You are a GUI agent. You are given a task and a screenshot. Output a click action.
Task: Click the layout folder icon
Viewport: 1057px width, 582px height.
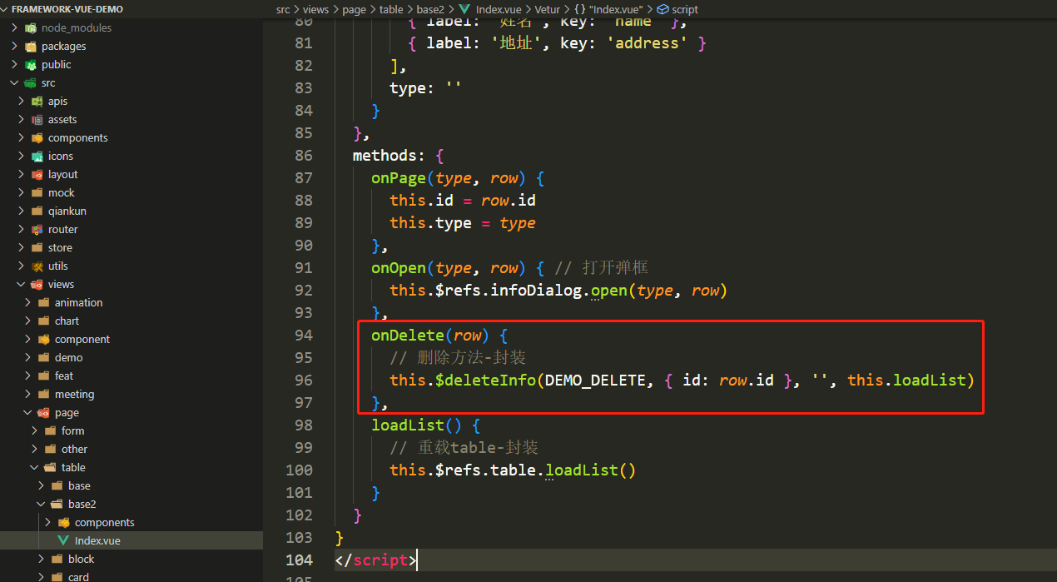coord(37,174)
